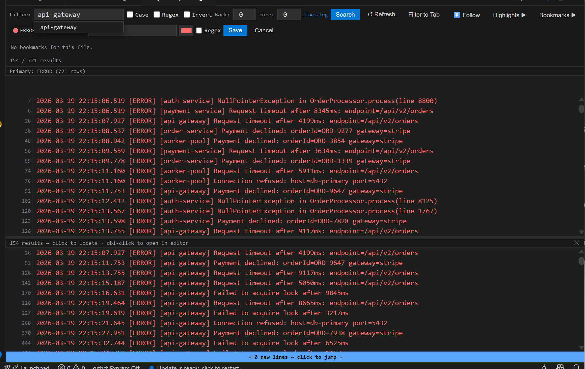Open the notifications bell in status bar
The image size is (585, 369).
tap(576, 367)
